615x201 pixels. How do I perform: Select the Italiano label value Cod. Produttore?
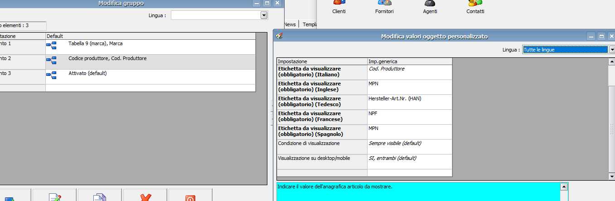[x=410, y=72]
